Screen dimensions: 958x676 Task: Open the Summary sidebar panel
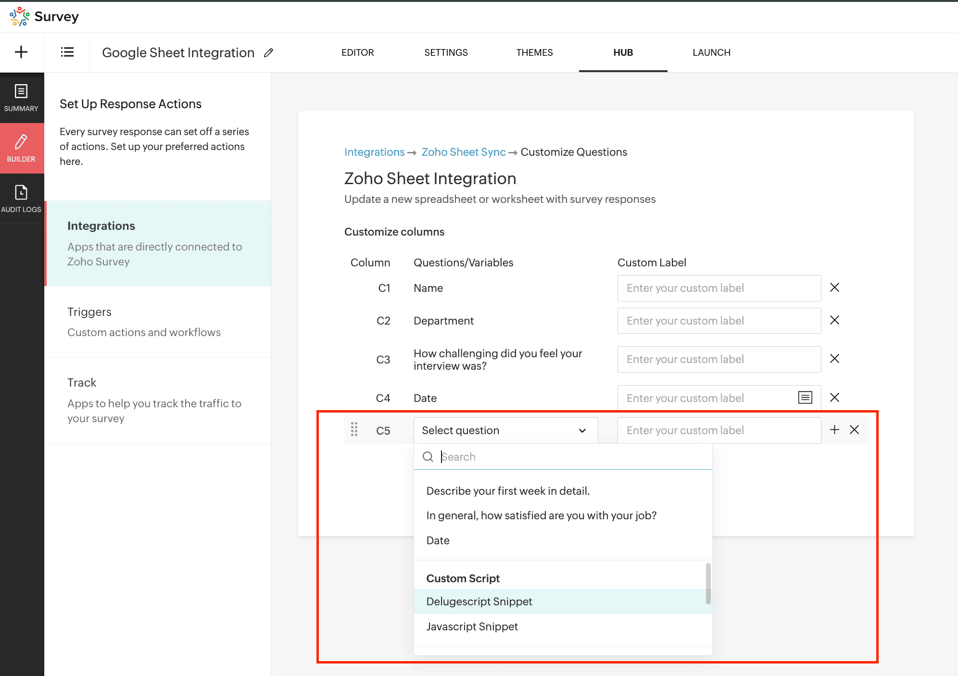point(21,98)
